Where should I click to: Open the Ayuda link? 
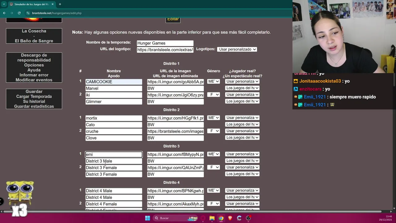[x=34, y=70]
